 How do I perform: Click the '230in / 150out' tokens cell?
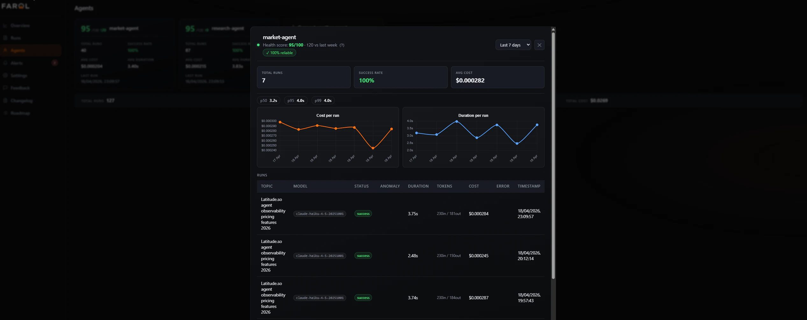click(x=449, y=256)
